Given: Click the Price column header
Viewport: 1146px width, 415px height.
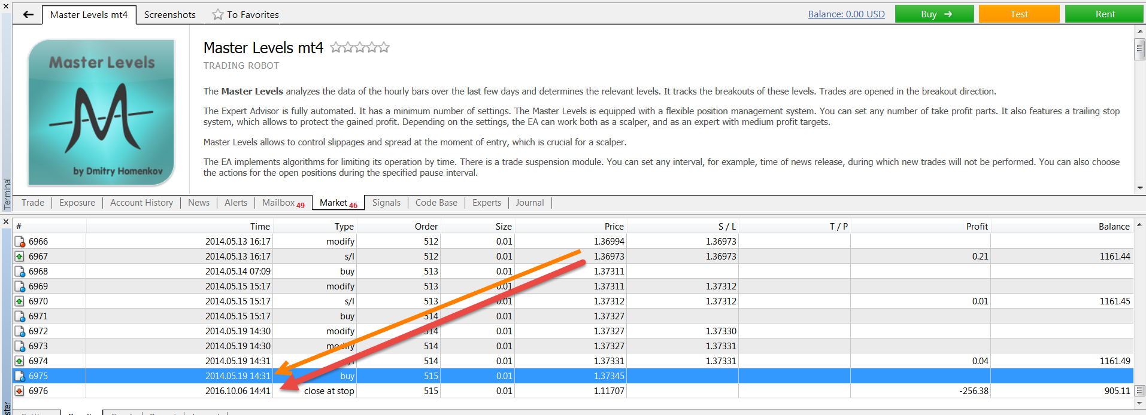Looking at the screenshot, I should (x=571, y=226).
